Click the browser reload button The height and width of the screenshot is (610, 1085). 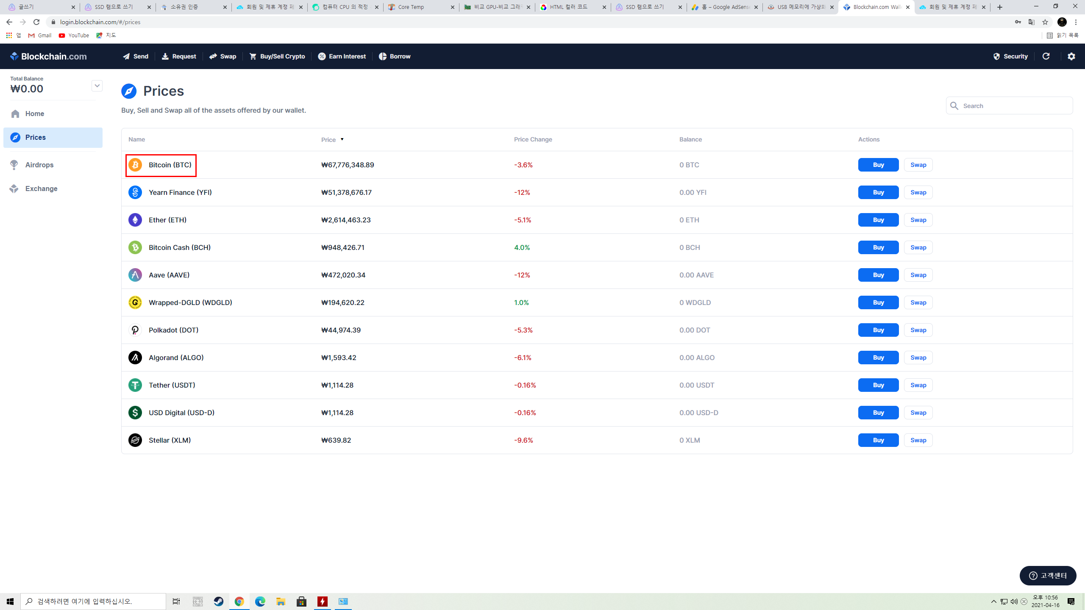click(x=36, y=22)
